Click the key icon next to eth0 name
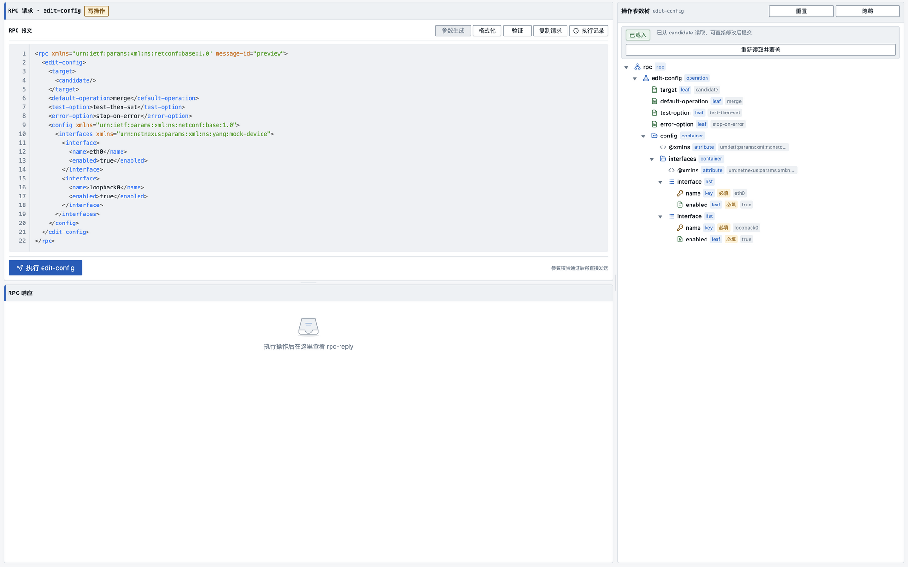 680,193
